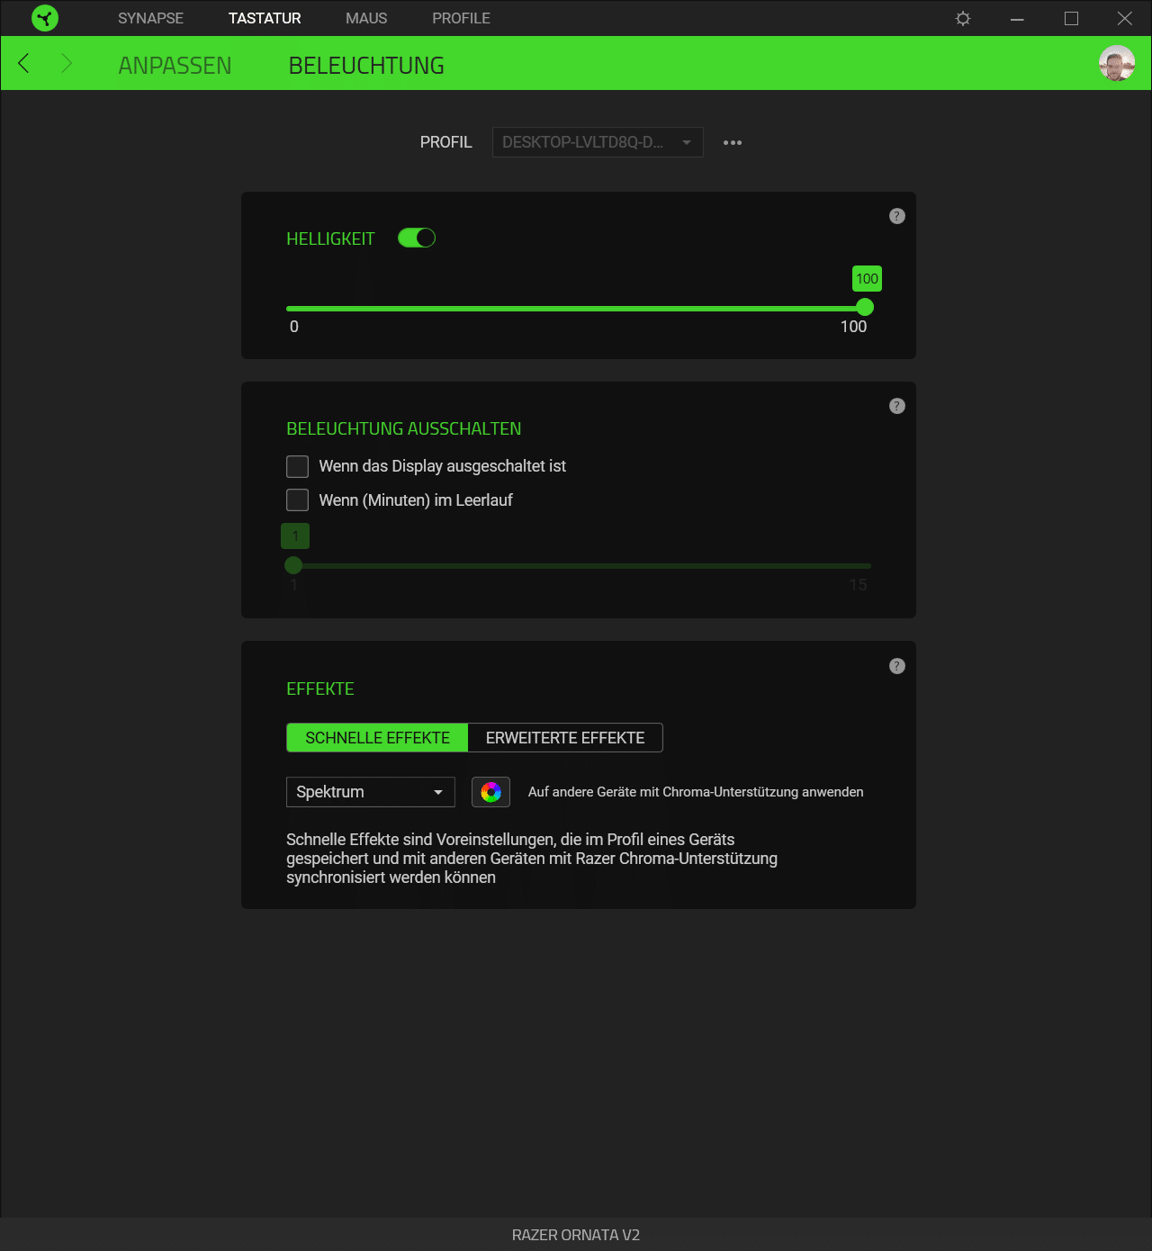Click help icon in Beleuchtung Ausschalten panel
This screenshot has width=1152, height=1251.
896,406
